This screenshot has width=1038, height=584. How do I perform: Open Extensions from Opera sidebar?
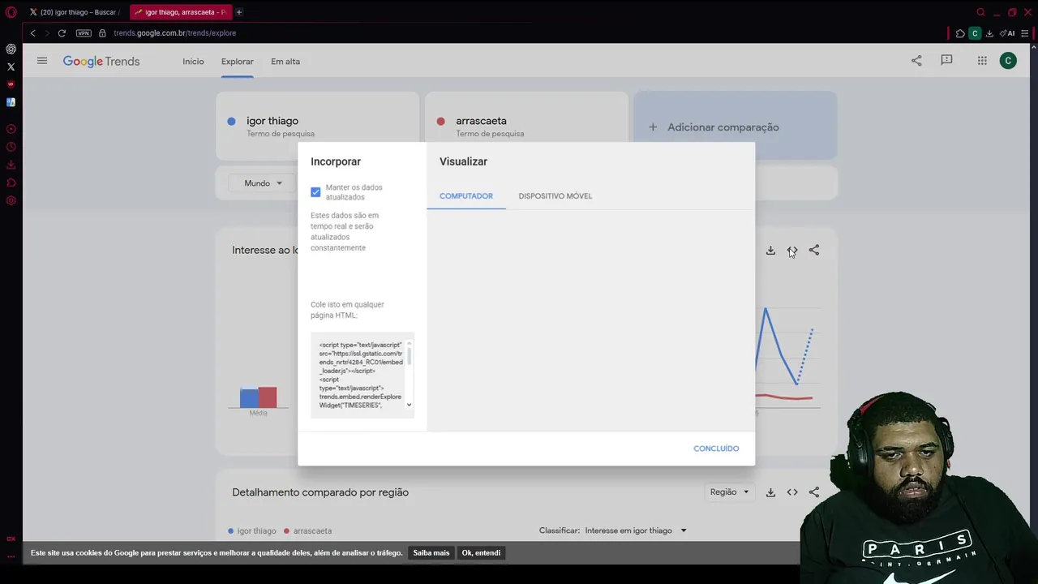11,182
